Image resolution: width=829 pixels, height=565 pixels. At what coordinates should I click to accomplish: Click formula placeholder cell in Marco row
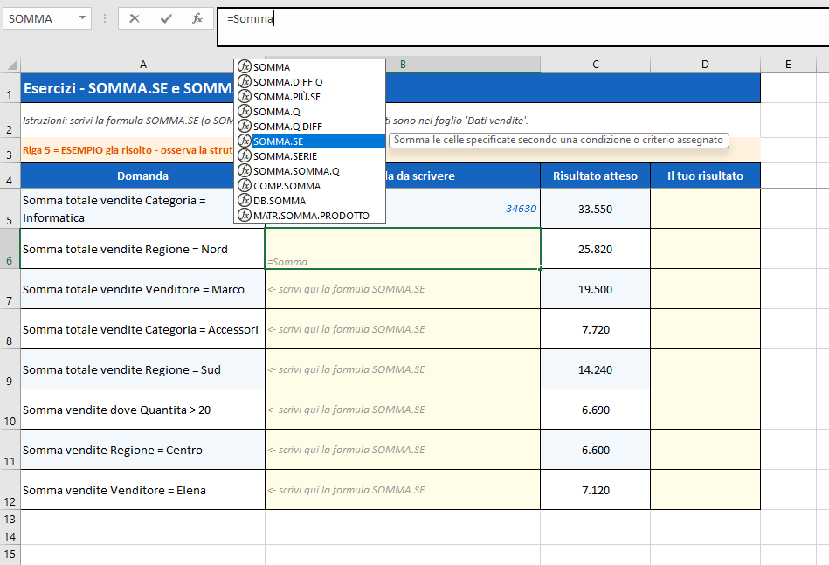tap(403, 289)
